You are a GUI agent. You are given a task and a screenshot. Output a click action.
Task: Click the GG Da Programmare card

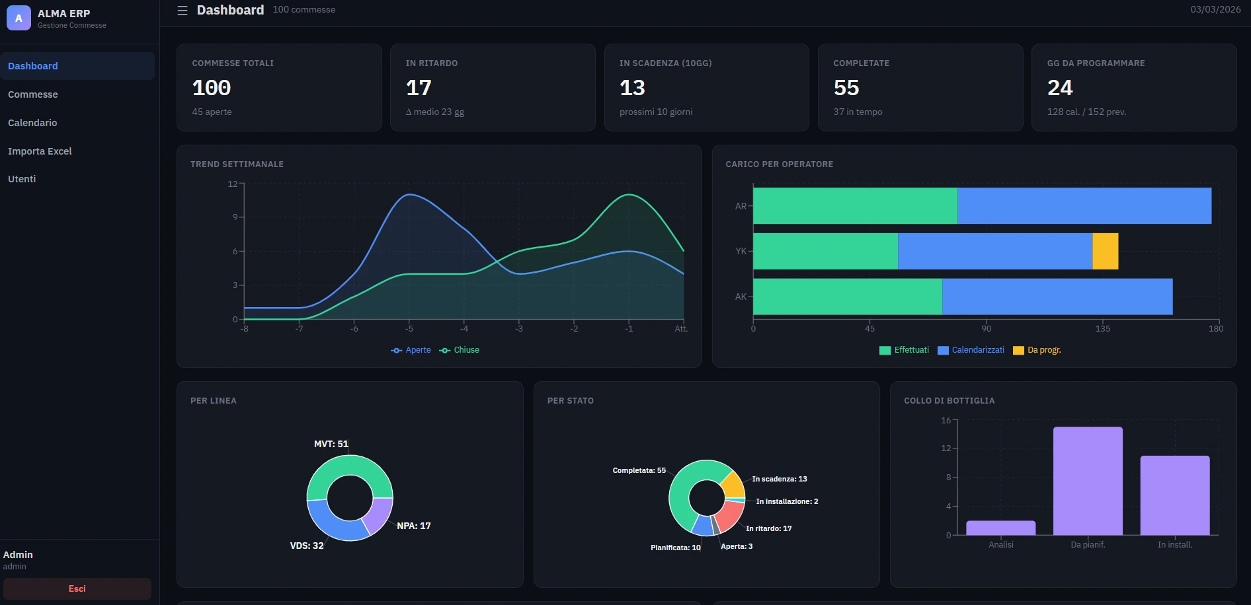click(1134, 87)
